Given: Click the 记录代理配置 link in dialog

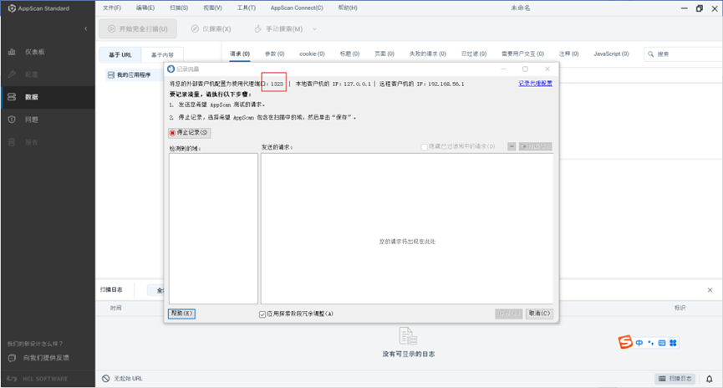Looking at the screenshot, I should tap(535, 84).
